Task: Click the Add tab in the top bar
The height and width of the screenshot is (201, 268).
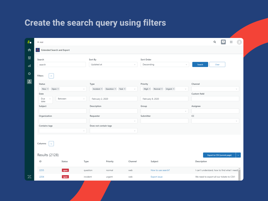Action: tap(40, 42)
